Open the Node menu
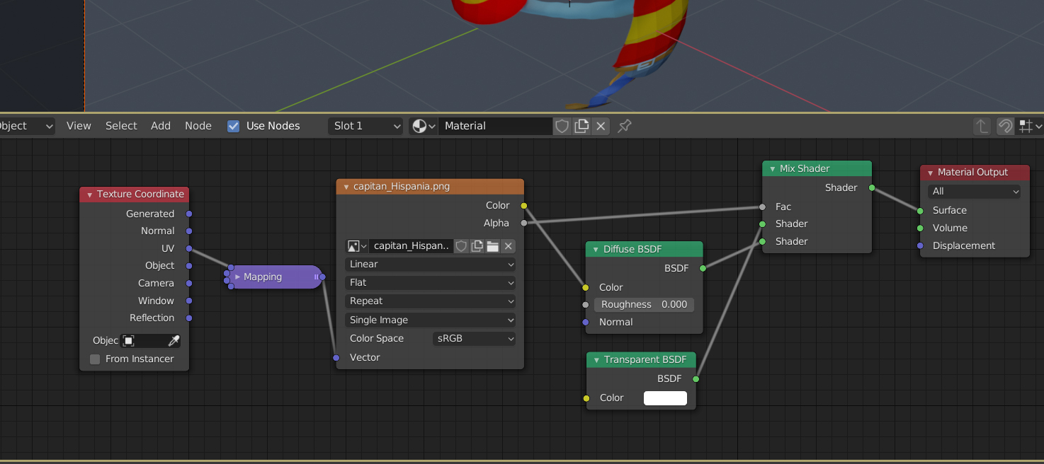Viewport: 1044px width, 464px height. coord(198,126)
